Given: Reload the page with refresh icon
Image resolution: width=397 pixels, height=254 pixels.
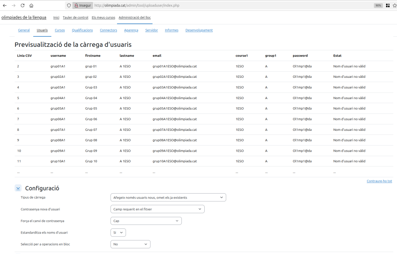Looking at the screenshot, I should pyautogui.click(x=22, y=5).
